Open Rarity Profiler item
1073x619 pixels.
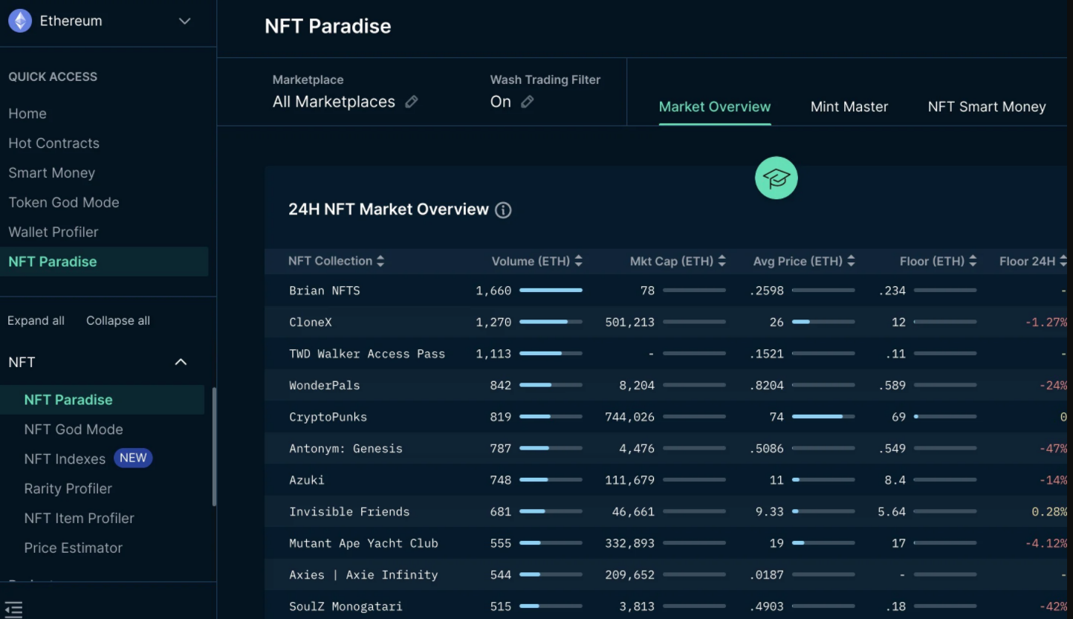pyautogui.click(x=68, y=489)
